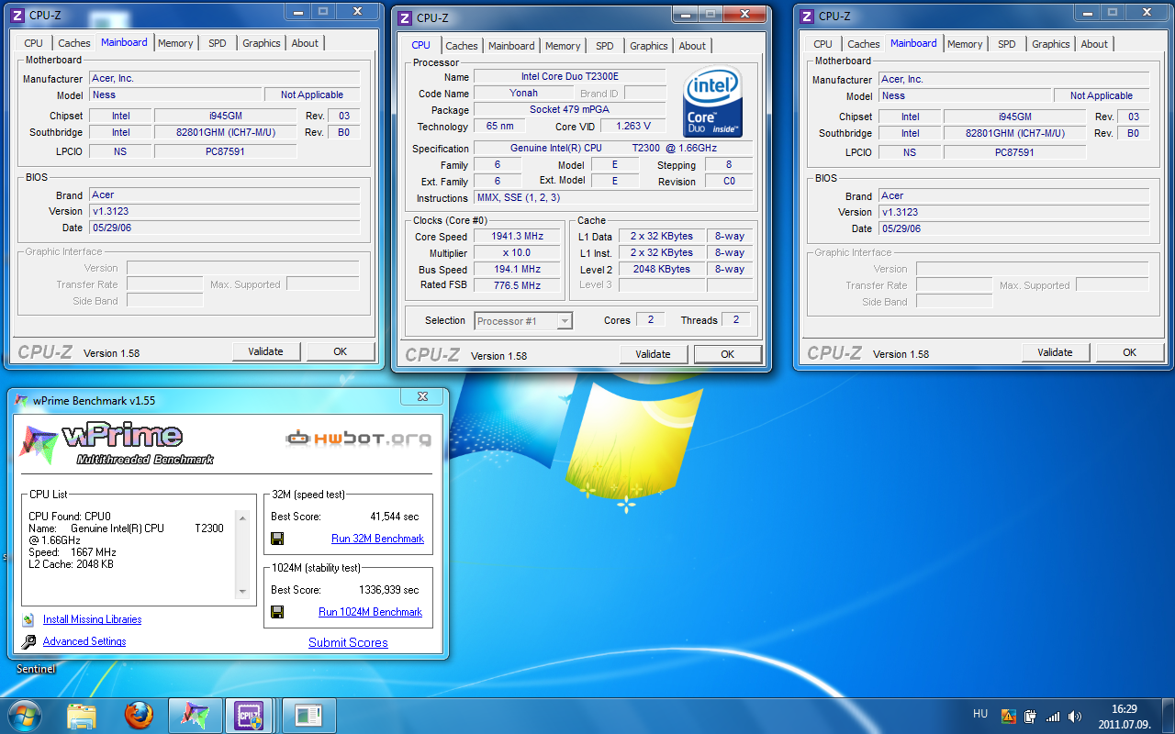1175x734 pixels.
Task: Click the Multiplier value x 10.0
Action: 518,253
